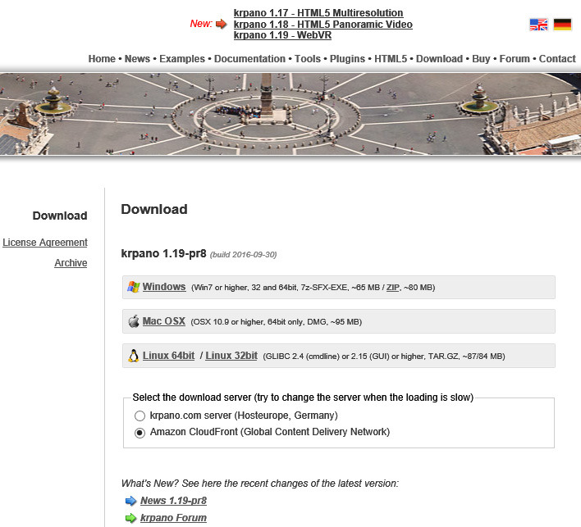Viewport: 581px width, 527px height.
Task: Open Examples in the navigation menu
Action: [x=182, y=59]
